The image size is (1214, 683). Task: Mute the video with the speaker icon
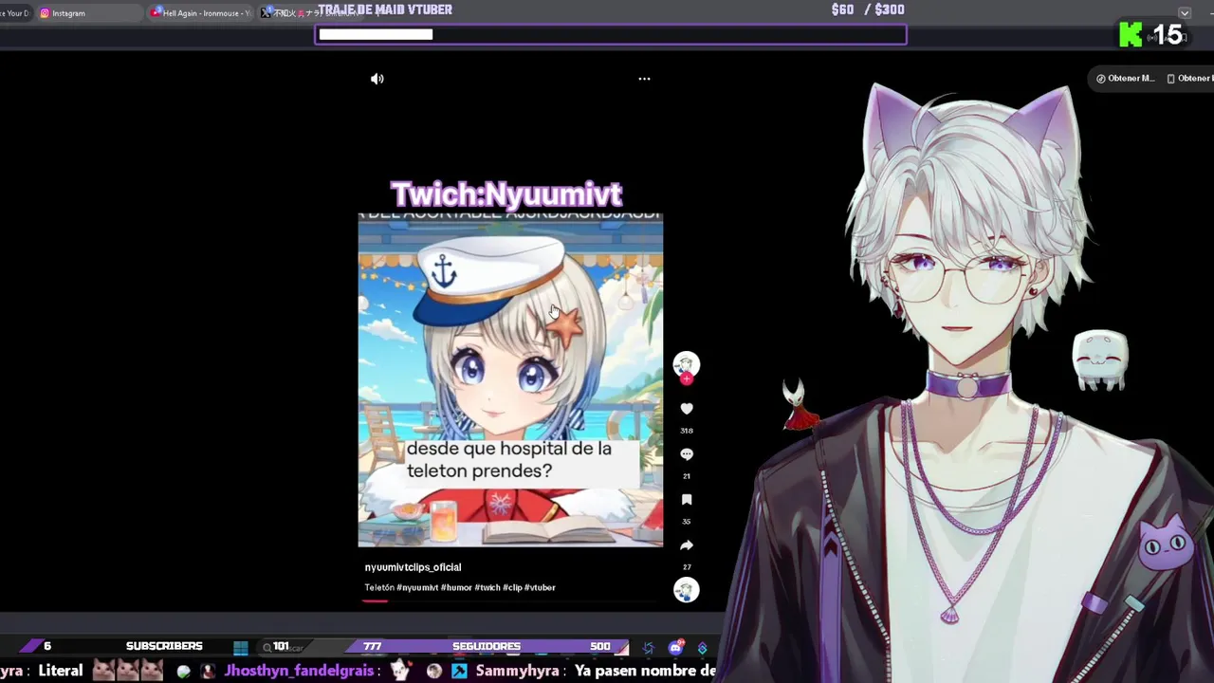[377, 79]
